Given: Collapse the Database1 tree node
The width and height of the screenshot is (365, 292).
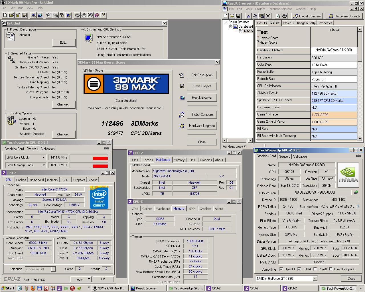Looking at the screenshot, I should point(230,27).
